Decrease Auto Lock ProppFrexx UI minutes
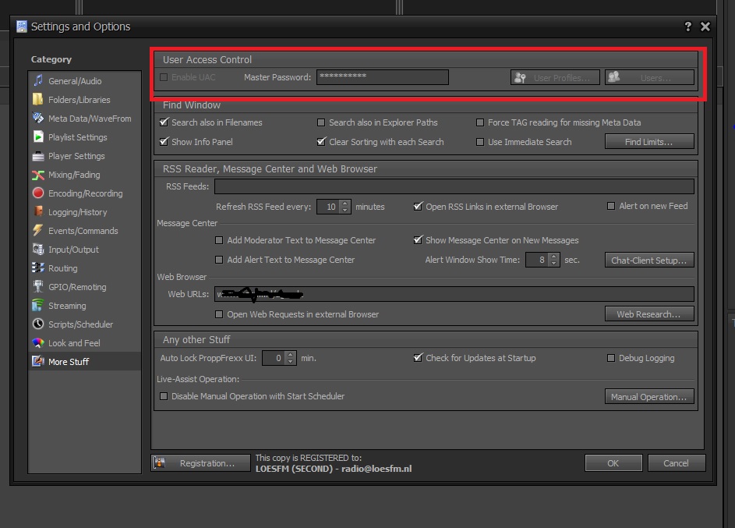 (291, 361)
